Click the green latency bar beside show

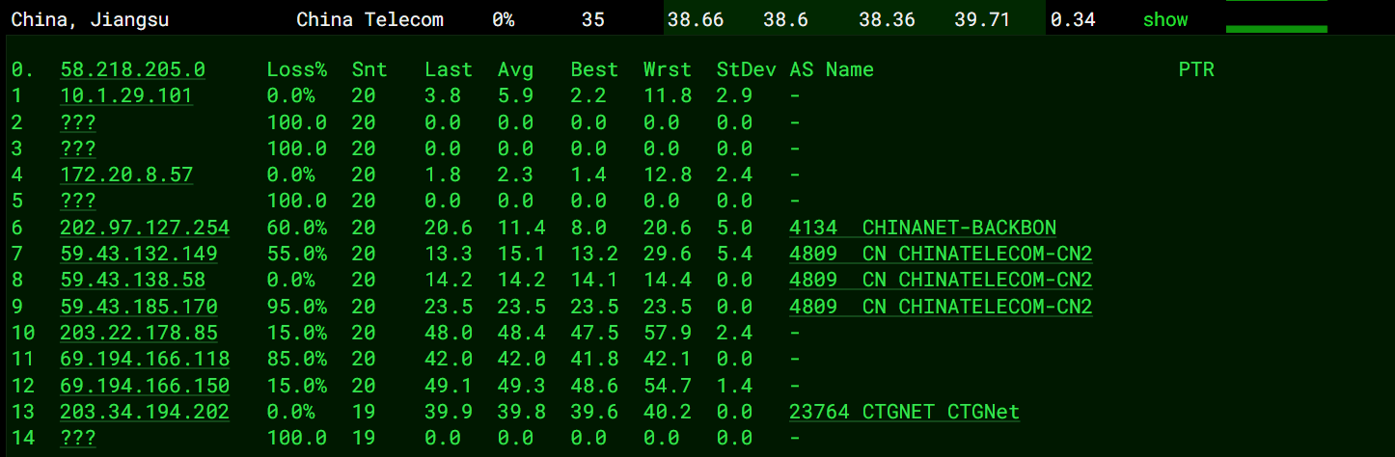pos(1275,28)
